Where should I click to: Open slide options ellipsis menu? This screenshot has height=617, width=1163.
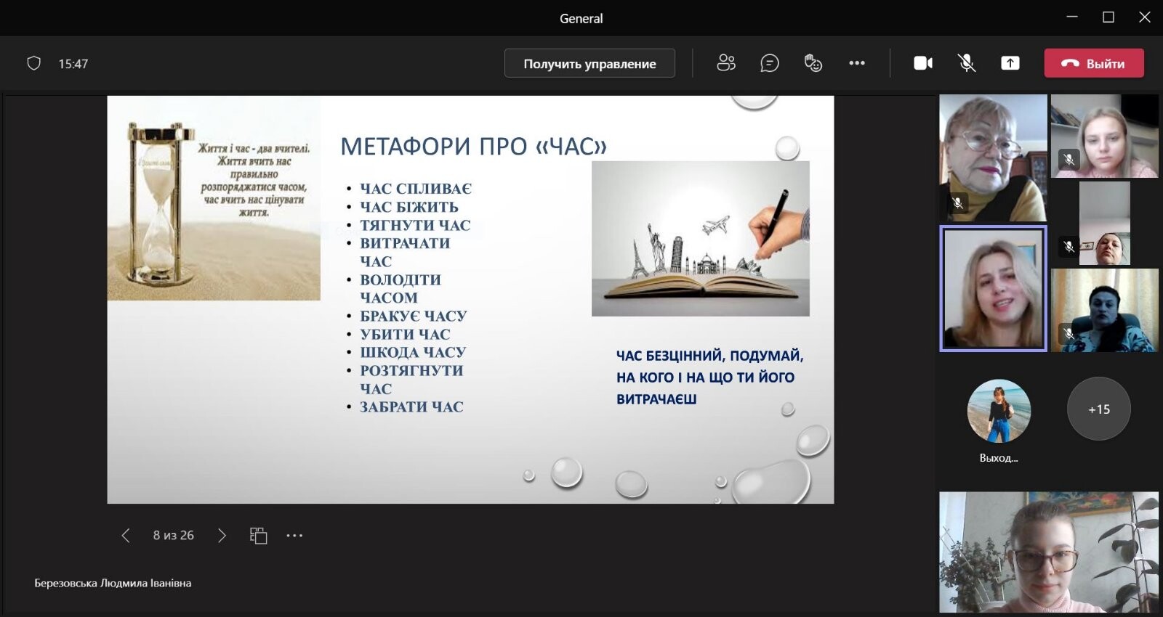(x=294, y=536)
